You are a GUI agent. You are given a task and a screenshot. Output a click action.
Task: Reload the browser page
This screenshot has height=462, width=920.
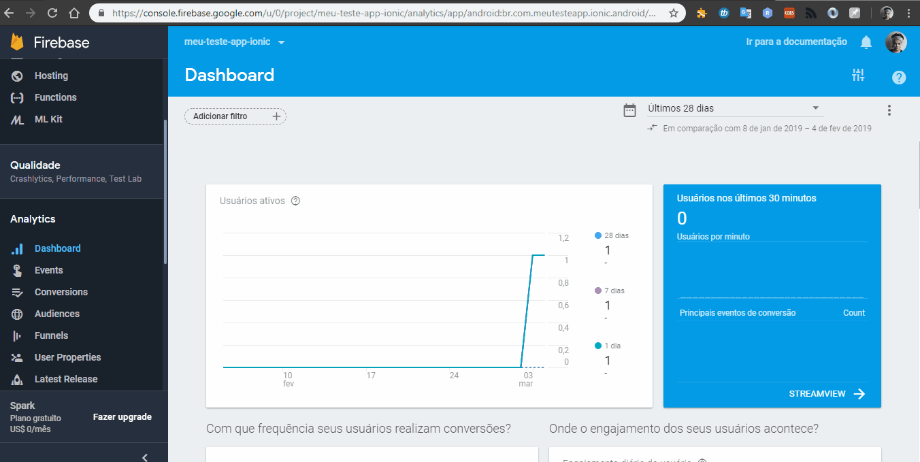pyautogui.click(x=52, y=13)
